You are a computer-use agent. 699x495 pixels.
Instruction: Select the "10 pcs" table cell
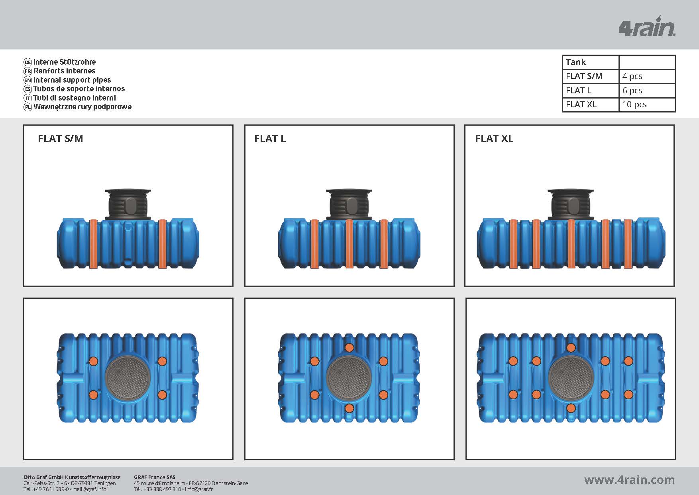(646, 105)
